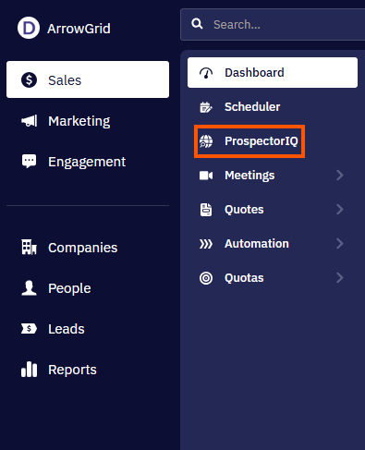
Task: Click the ProspectorIQ globe icon
Action: [206, 141]
